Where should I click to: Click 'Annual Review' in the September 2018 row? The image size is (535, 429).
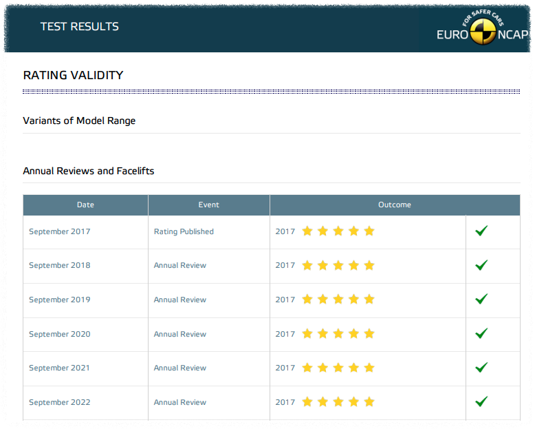pyautogui.click(x=180, y=265)
